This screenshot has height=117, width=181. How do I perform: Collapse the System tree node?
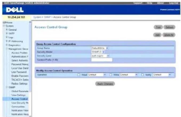[x=4, y=26]
